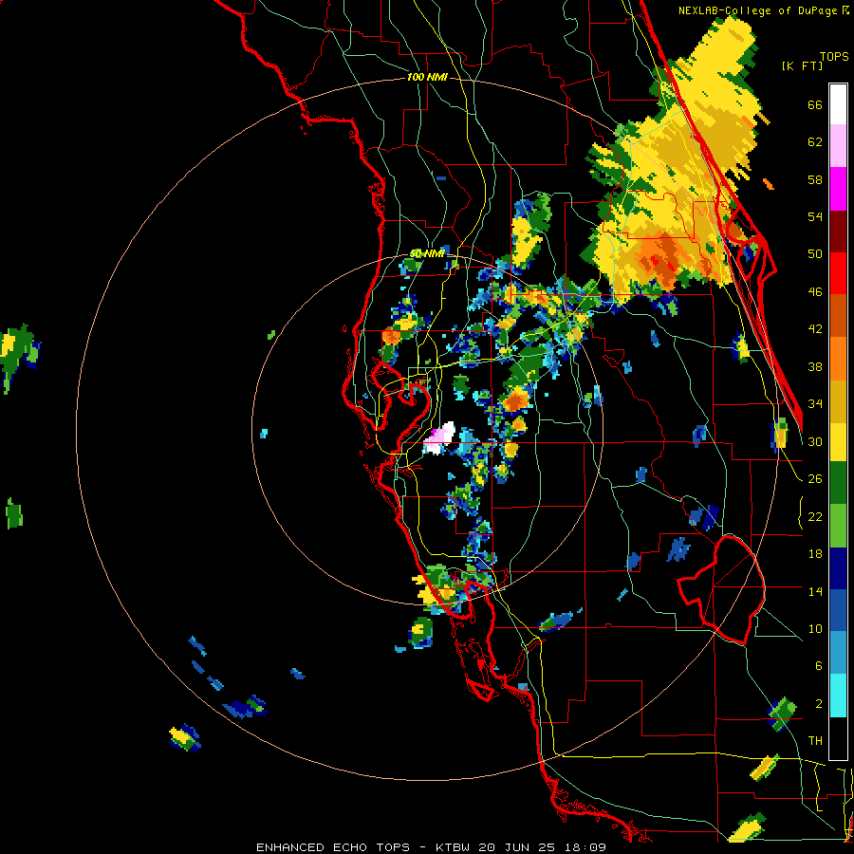The width and height of the screenshot is (854, 854).
Task: Click the TH legend label
Action: click(815, 741)
